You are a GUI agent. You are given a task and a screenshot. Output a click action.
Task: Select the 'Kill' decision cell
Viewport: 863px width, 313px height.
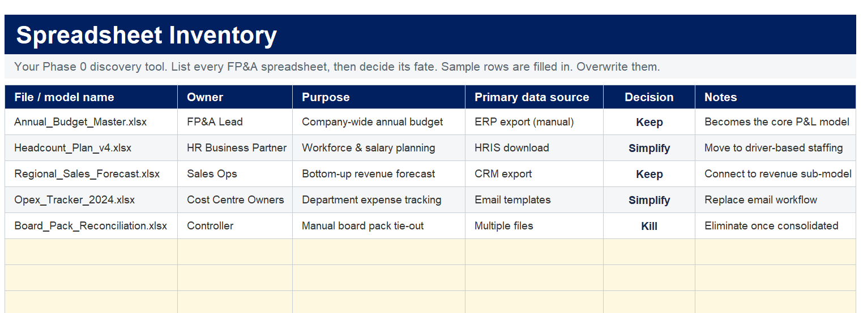649,226
